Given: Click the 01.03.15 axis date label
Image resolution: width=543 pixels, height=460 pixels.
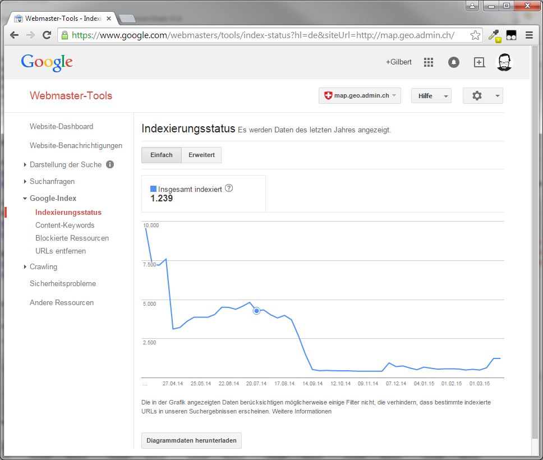Looking at the screenshot, I should 480,384.
